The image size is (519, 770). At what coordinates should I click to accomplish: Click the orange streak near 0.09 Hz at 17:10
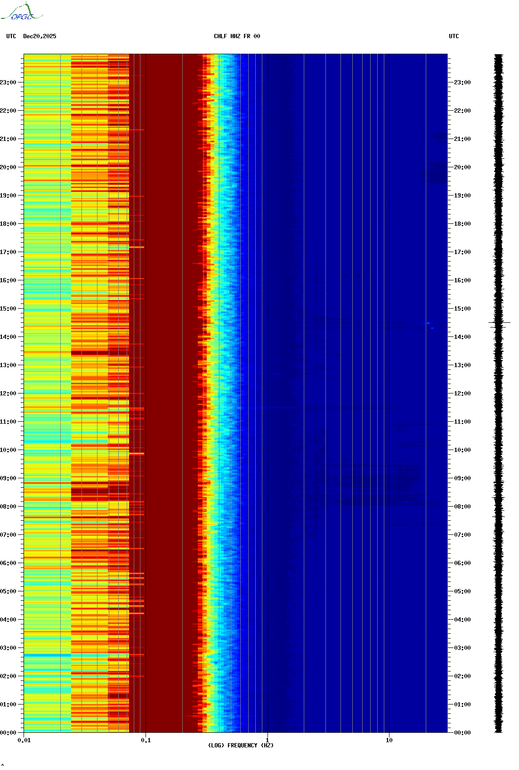[x=137, y=247]
